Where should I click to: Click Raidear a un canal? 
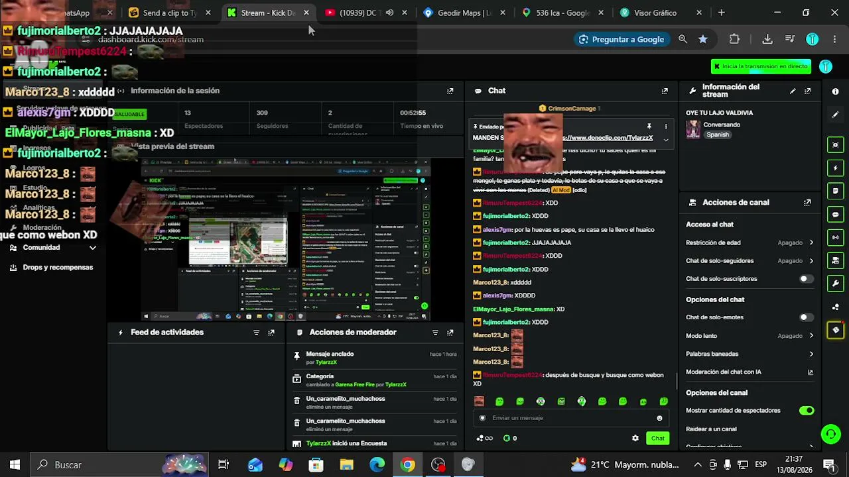coord(712,429)
